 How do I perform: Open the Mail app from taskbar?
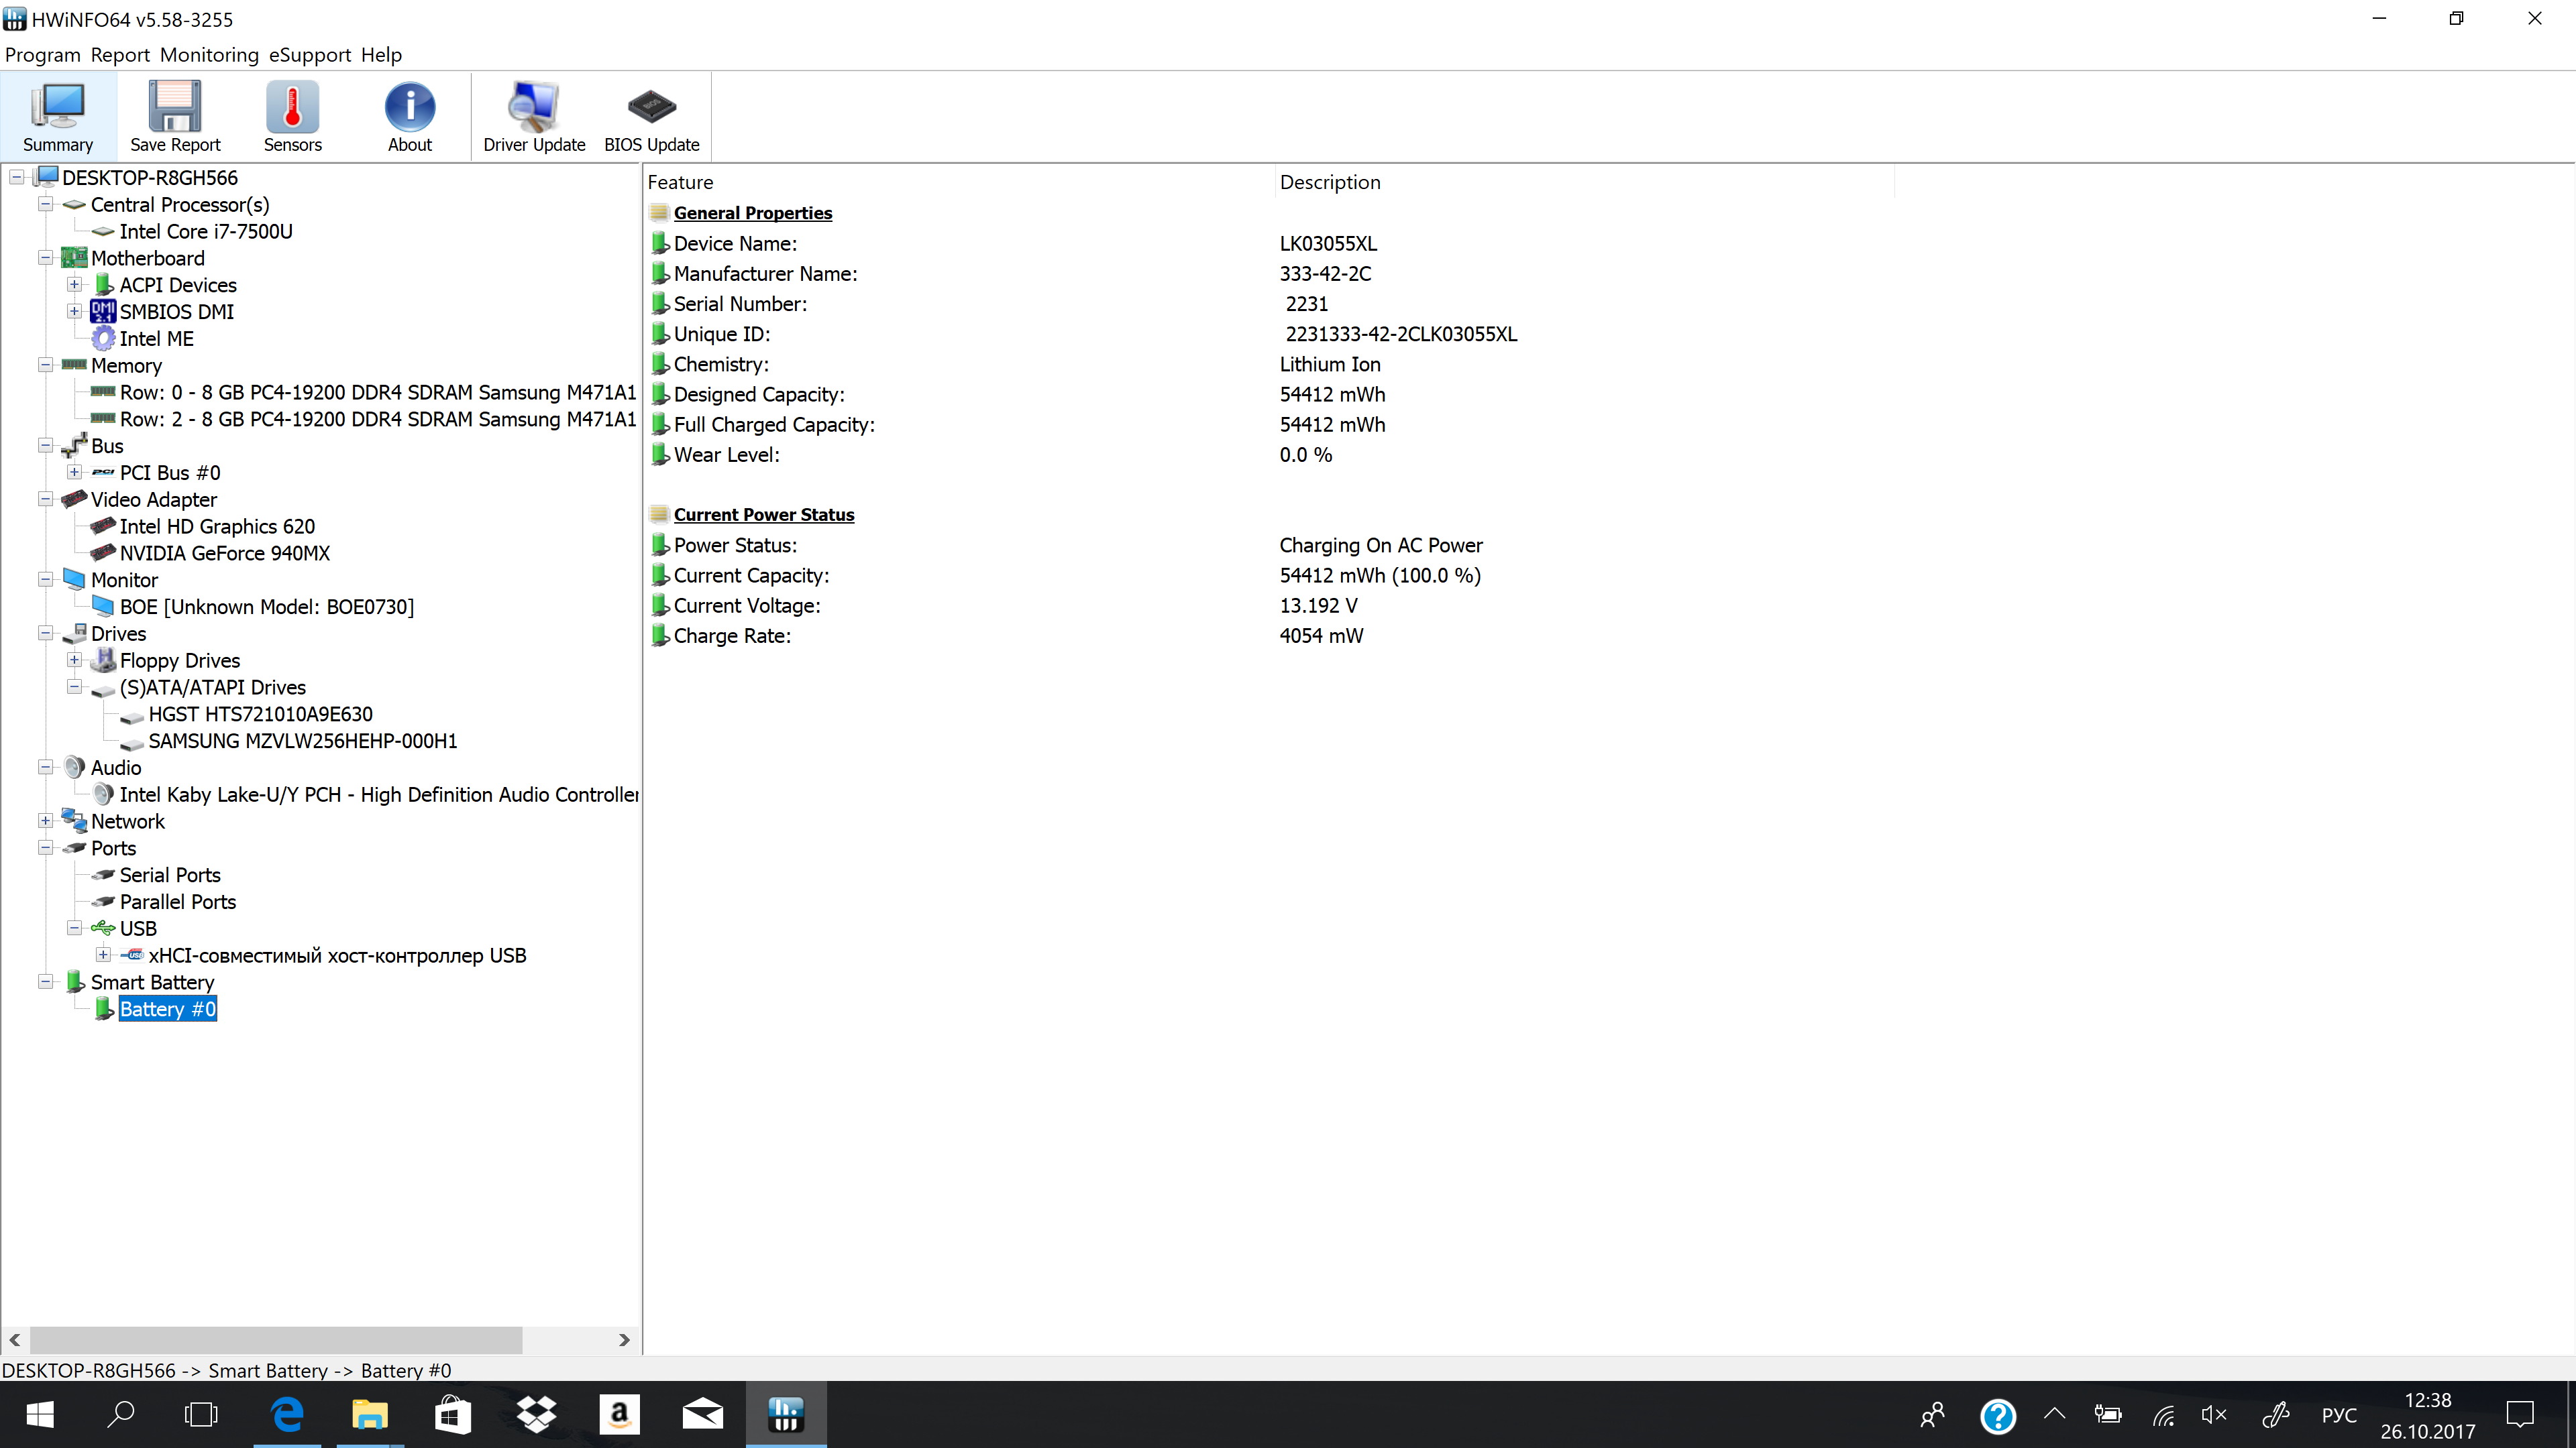(x=702, y=1414)
